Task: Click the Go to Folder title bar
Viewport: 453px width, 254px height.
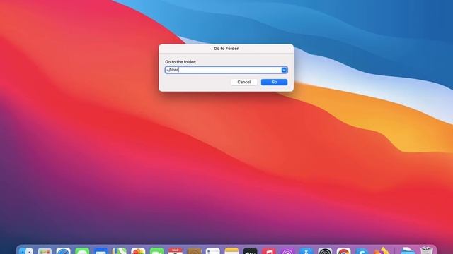Action: 226,49
